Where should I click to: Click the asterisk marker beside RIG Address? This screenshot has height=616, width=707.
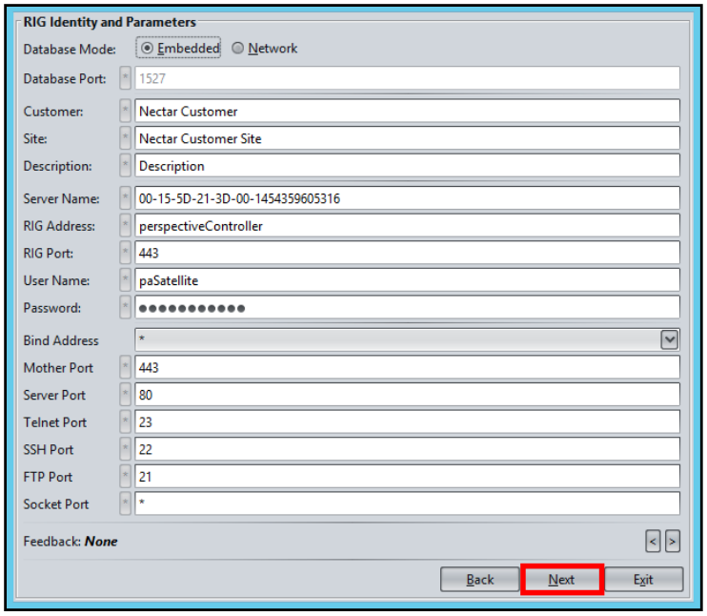[126, 226]
